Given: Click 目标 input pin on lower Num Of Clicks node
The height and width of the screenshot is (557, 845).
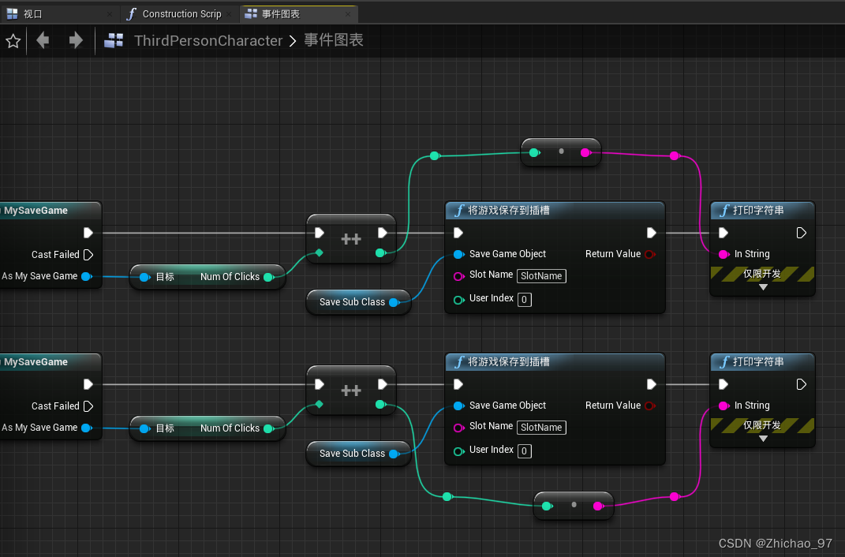Looking at the screenshot, I should 144,428.
